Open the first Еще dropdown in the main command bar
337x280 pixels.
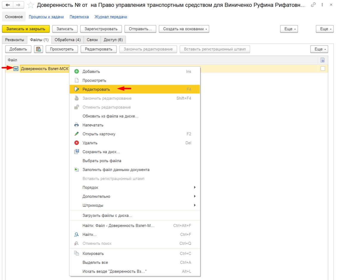(x=289, y=29)
